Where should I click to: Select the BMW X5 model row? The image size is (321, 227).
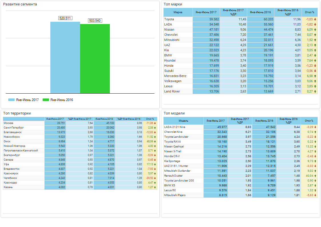click(241, 185)
